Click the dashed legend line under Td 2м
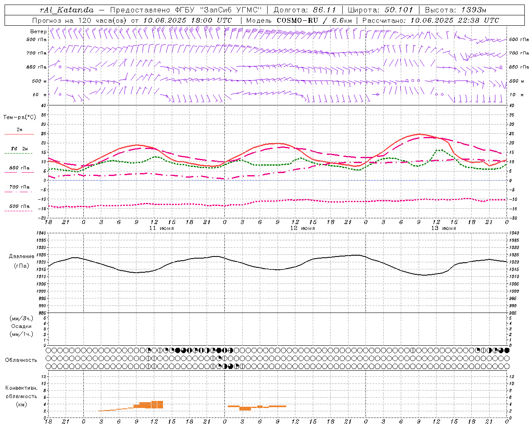531x425 pixels. coord(19,154)
